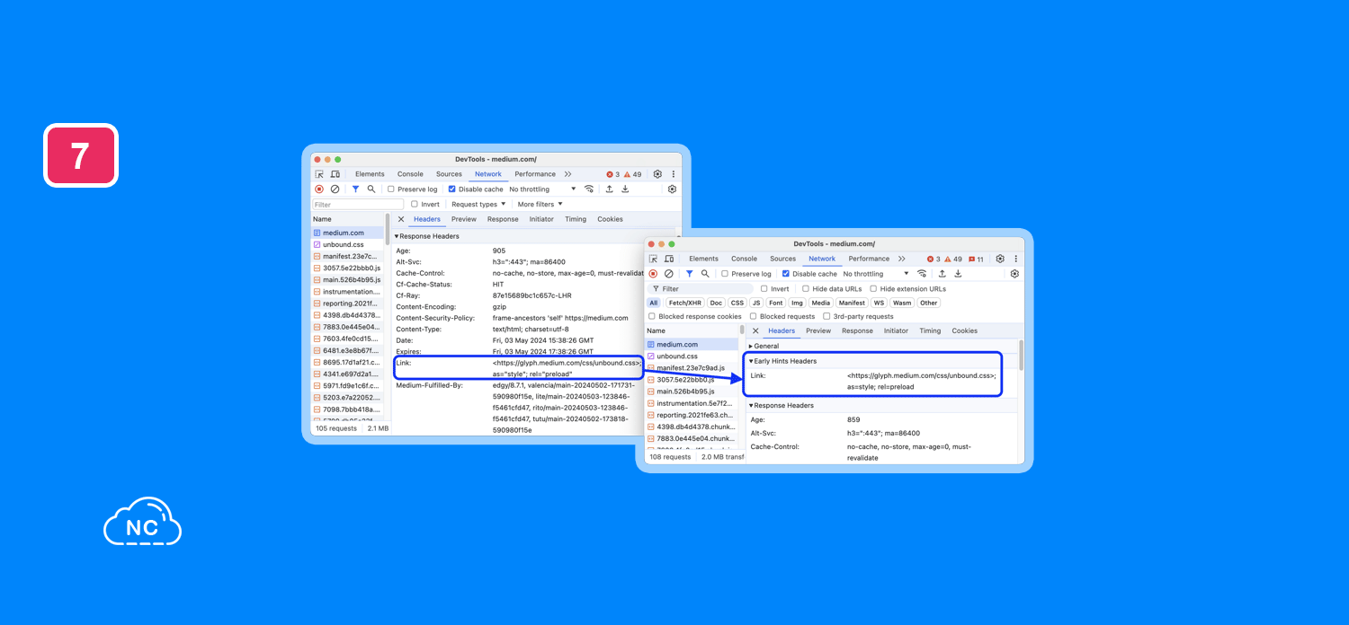Enable Preserve log in back DevTools window
The image size is (1349, 625).
coord(391,189)
